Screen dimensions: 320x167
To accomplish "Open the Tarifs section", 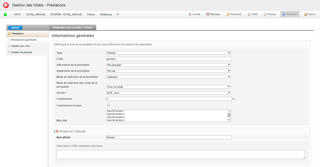I will pos(252,15).
